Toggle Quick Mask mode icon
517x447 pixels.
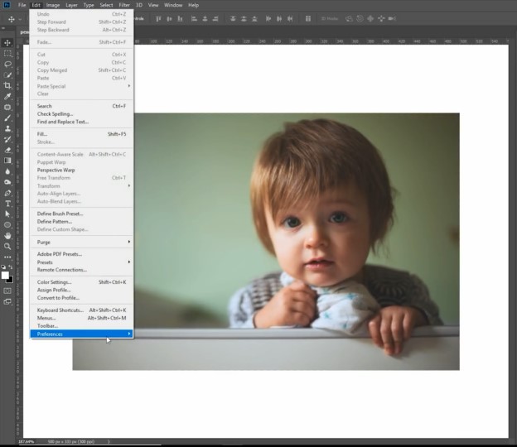click(x=7, y=291)
